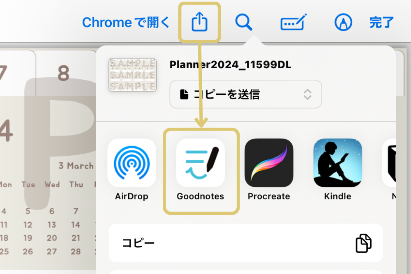Open search with the magnifying glass icon
Screen dimensions: 411x274
pos(244,22)
